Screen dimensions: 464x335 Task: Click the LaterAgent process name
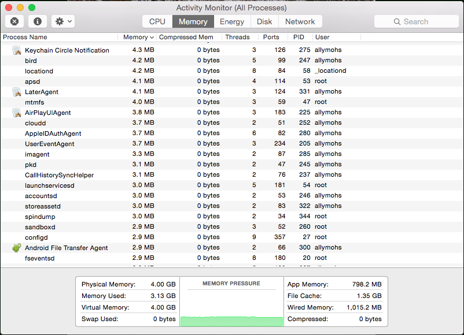pyautogui.click(x=42, y=92)
